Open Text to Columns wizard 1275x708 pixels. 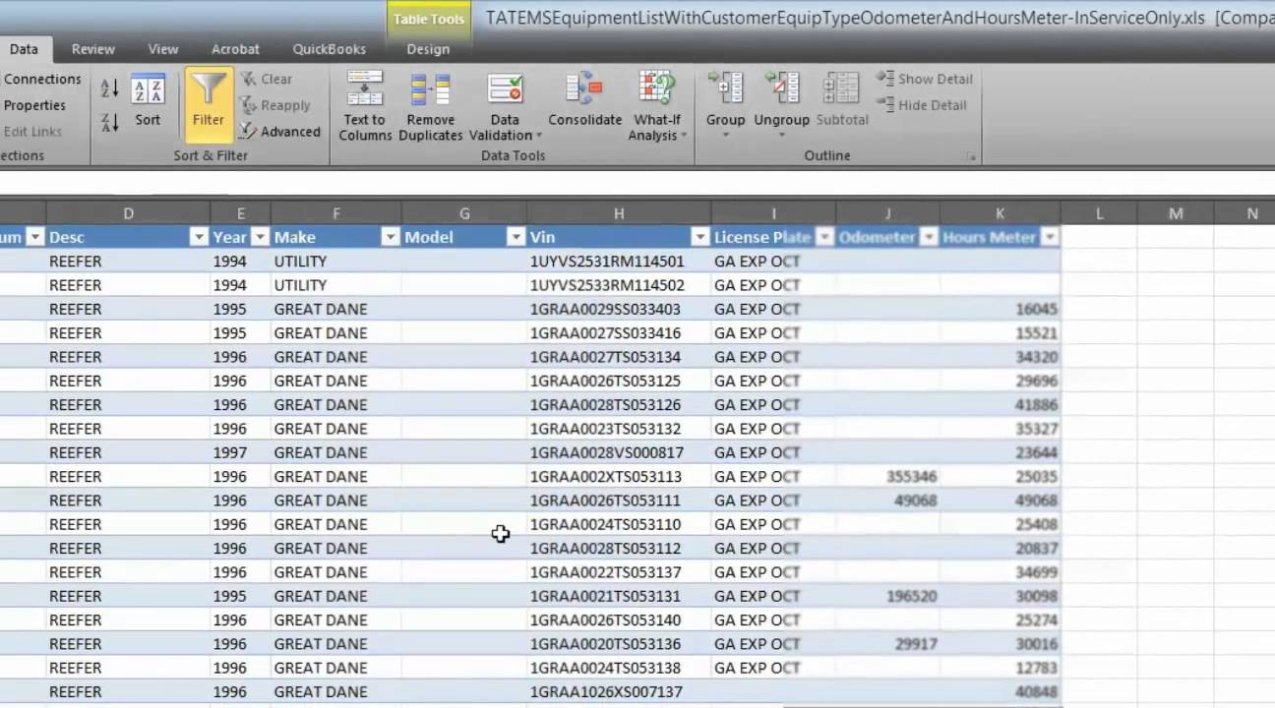tap(365, 105)
